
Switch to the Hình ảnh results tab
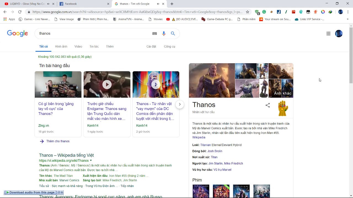coord(61,46)
